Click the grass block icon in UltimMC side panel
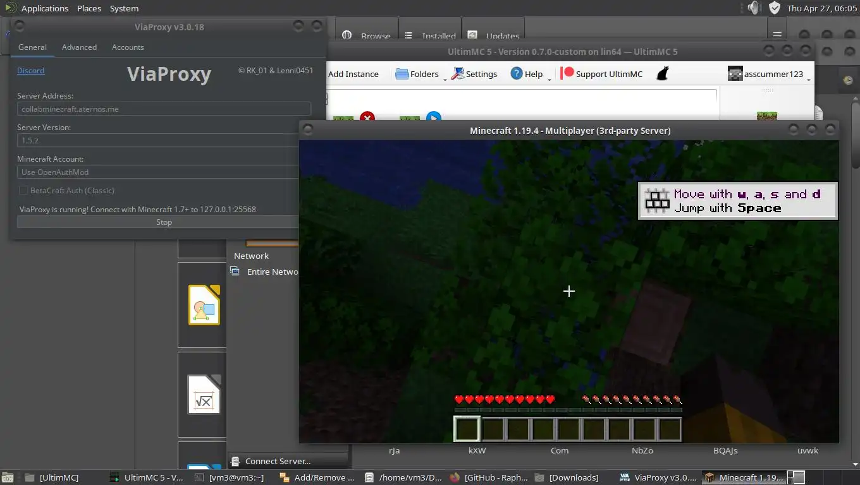860x485 pixels. 766,116
